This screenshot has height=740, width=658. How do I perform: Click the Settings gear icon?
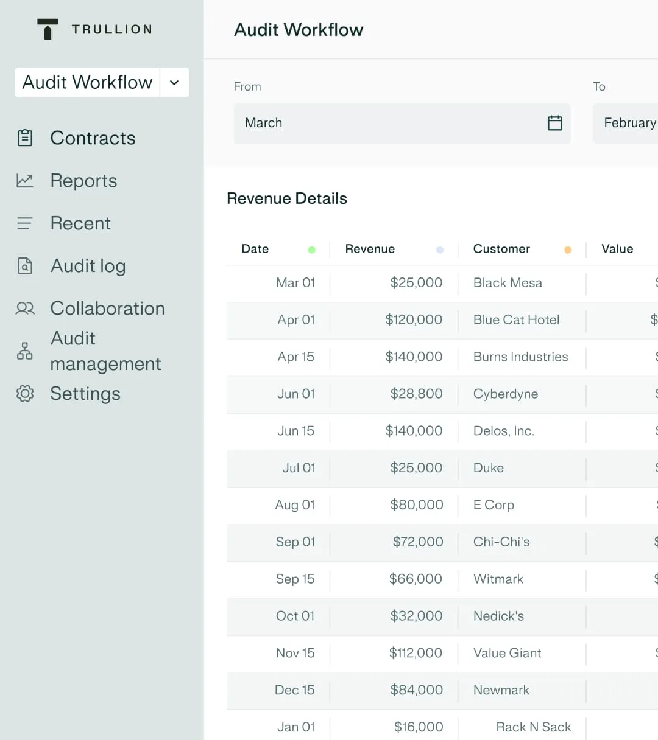(25, 394)
